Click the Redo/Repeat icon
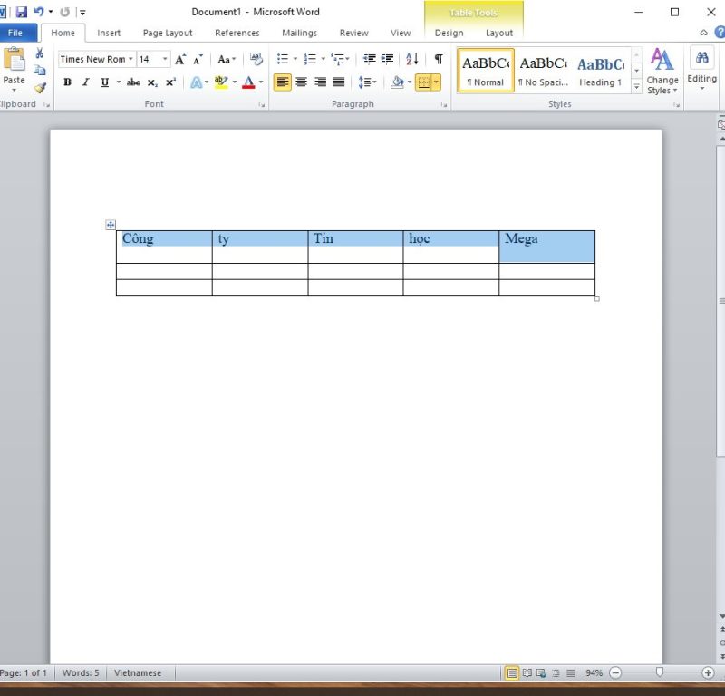The image size is (725, 696). point(64,12)
